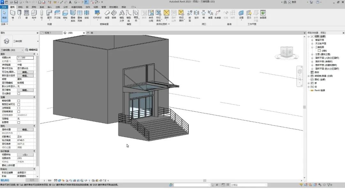
Task: Toggle the Crop View (裁剪视图) checkbox
Action: [19, 101]
